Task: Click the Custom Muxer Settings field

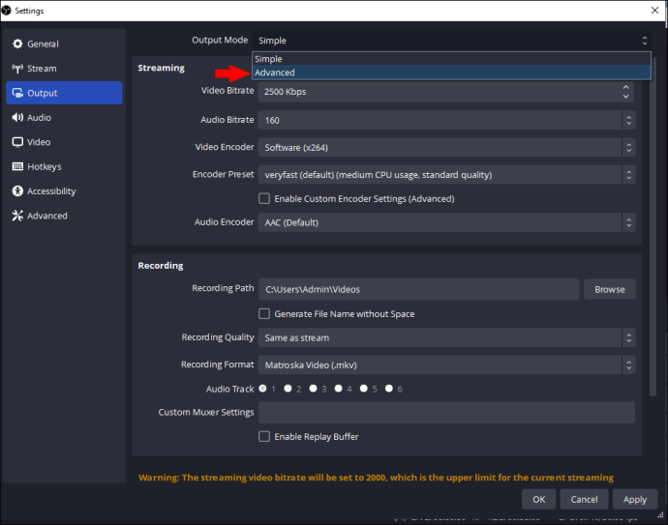Action: [446, 412]
